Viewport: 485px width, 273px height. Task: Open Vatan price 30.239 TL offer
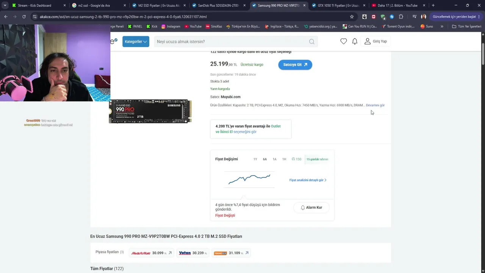click(193, 253)
